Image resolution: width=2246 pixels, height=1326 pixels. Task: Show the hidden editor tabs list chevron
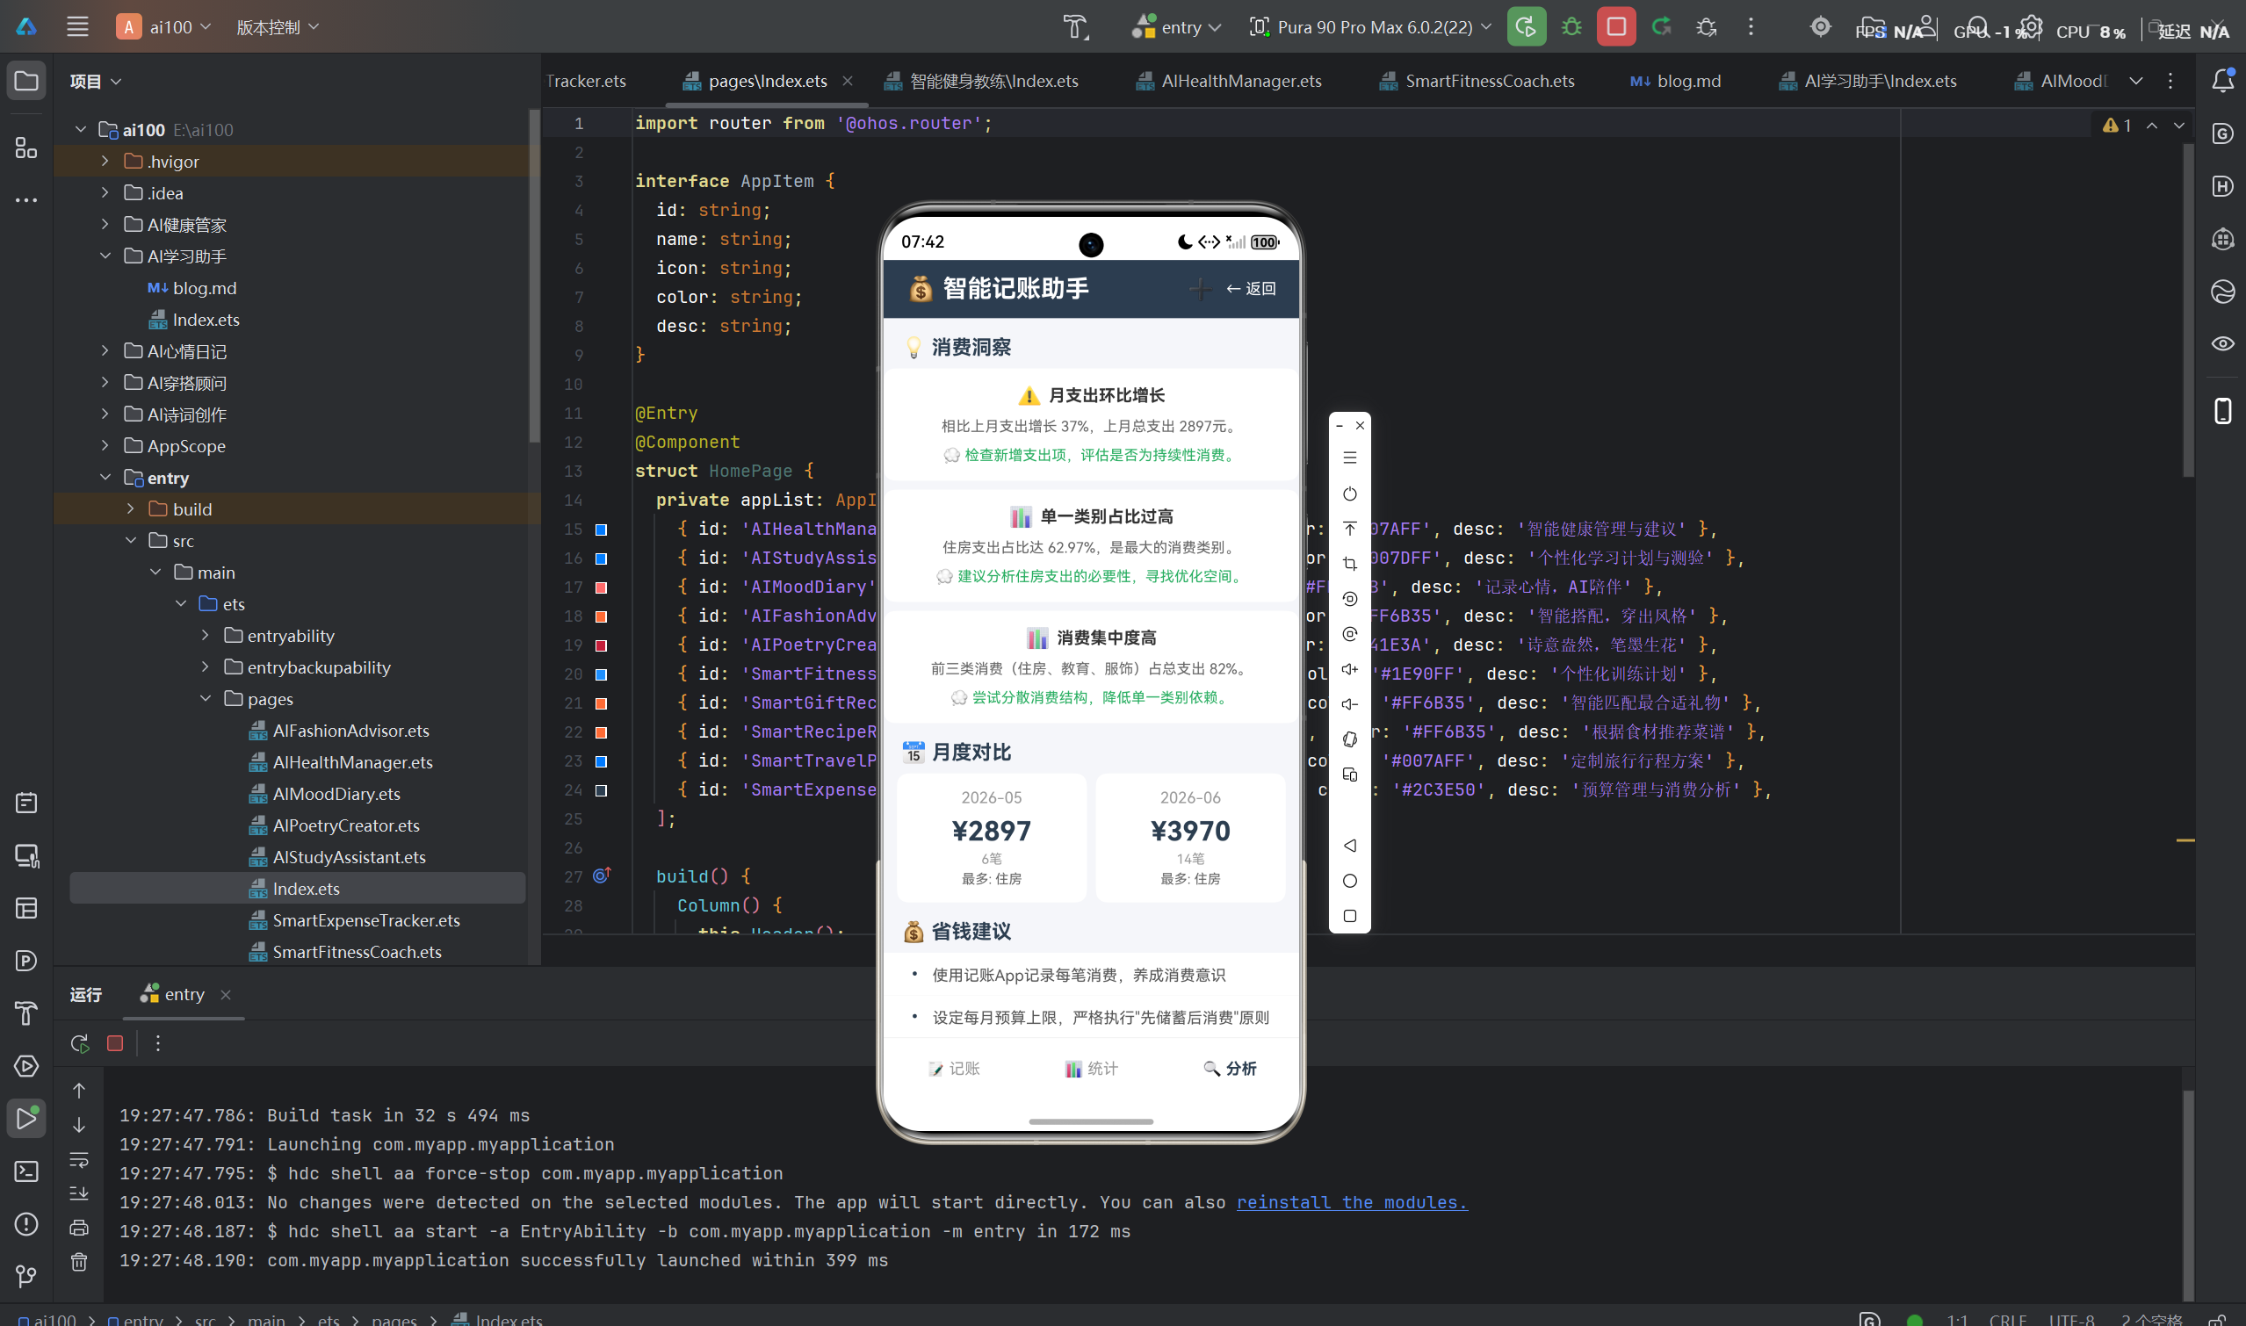click(x=2135, y=81)
